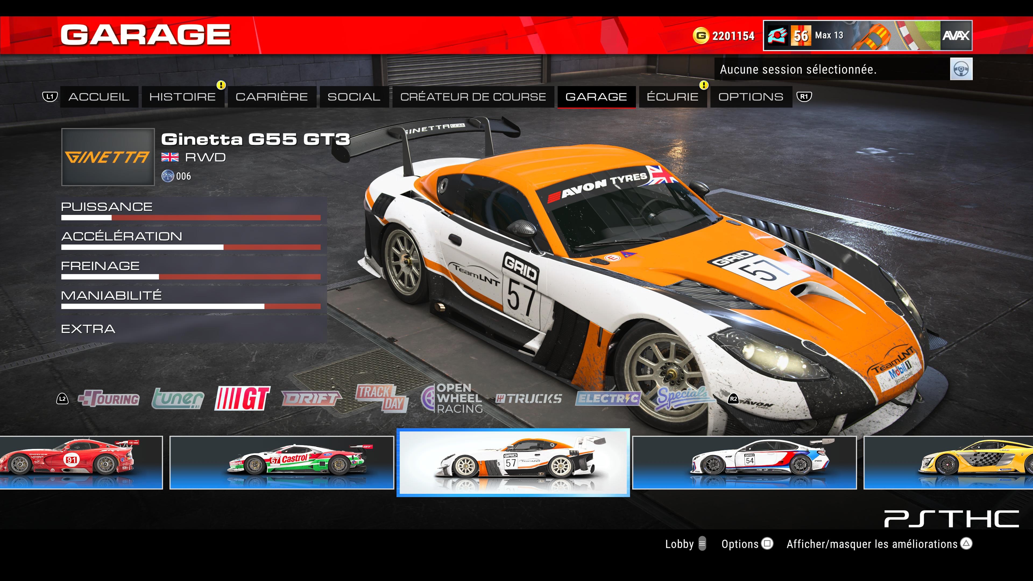
Task: Click the player banner Max 13
Action: tap(868, 36)
